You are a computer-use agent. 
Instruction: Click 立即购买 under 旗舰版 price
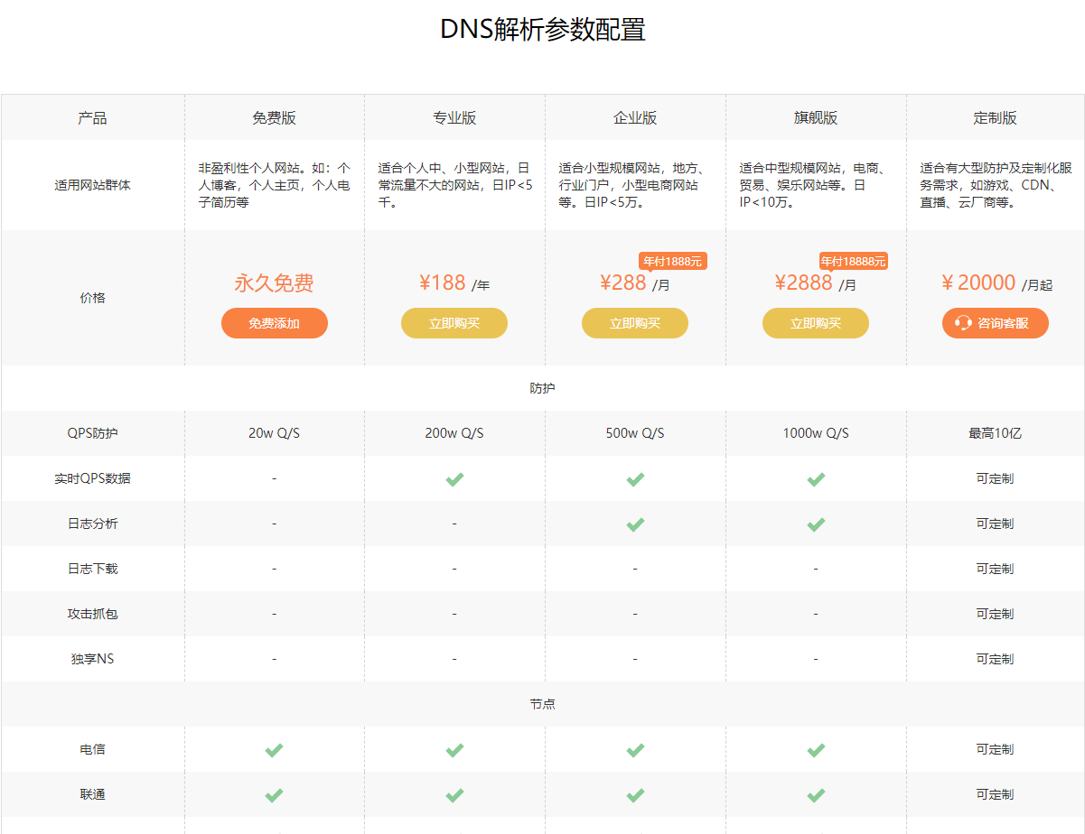pos(816,323)
